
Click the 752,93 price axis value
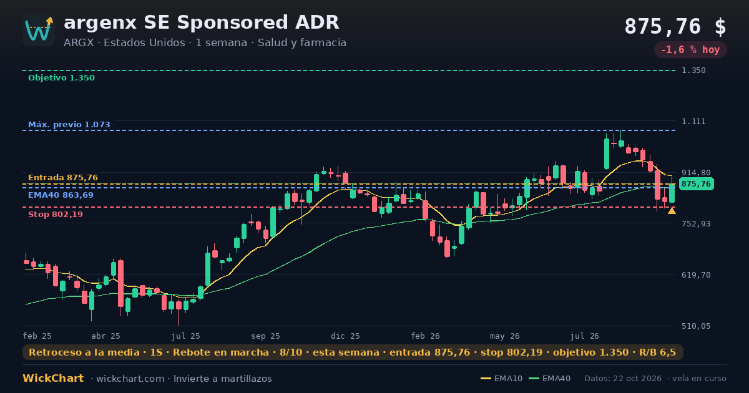click(697, 223)
